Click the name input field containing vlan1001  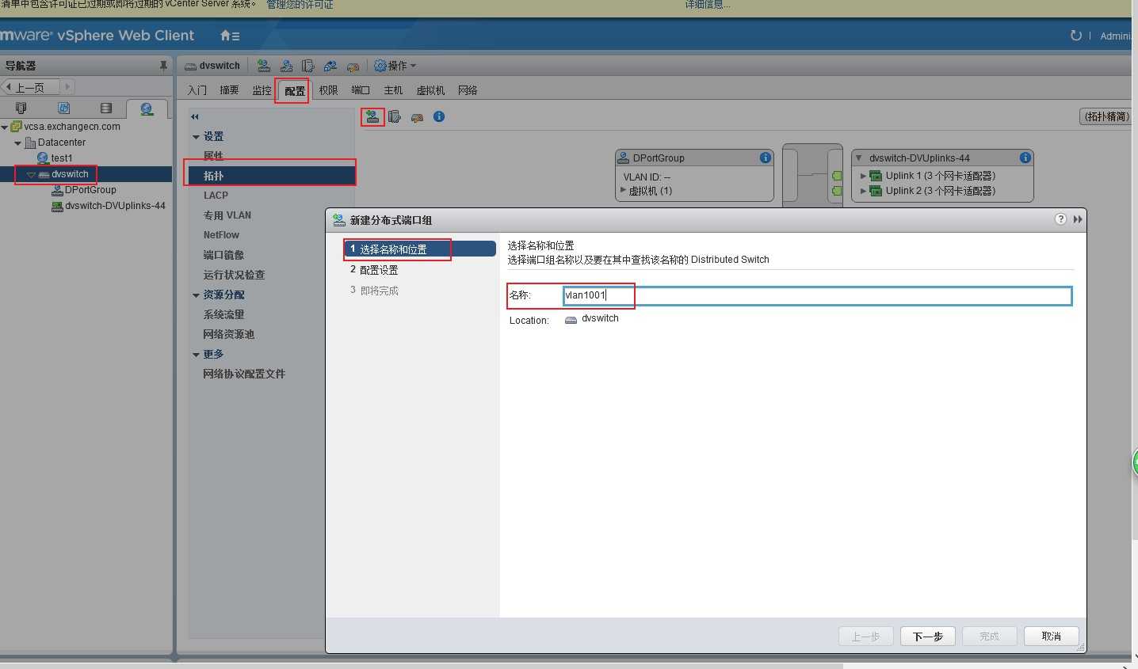[817, 295]
